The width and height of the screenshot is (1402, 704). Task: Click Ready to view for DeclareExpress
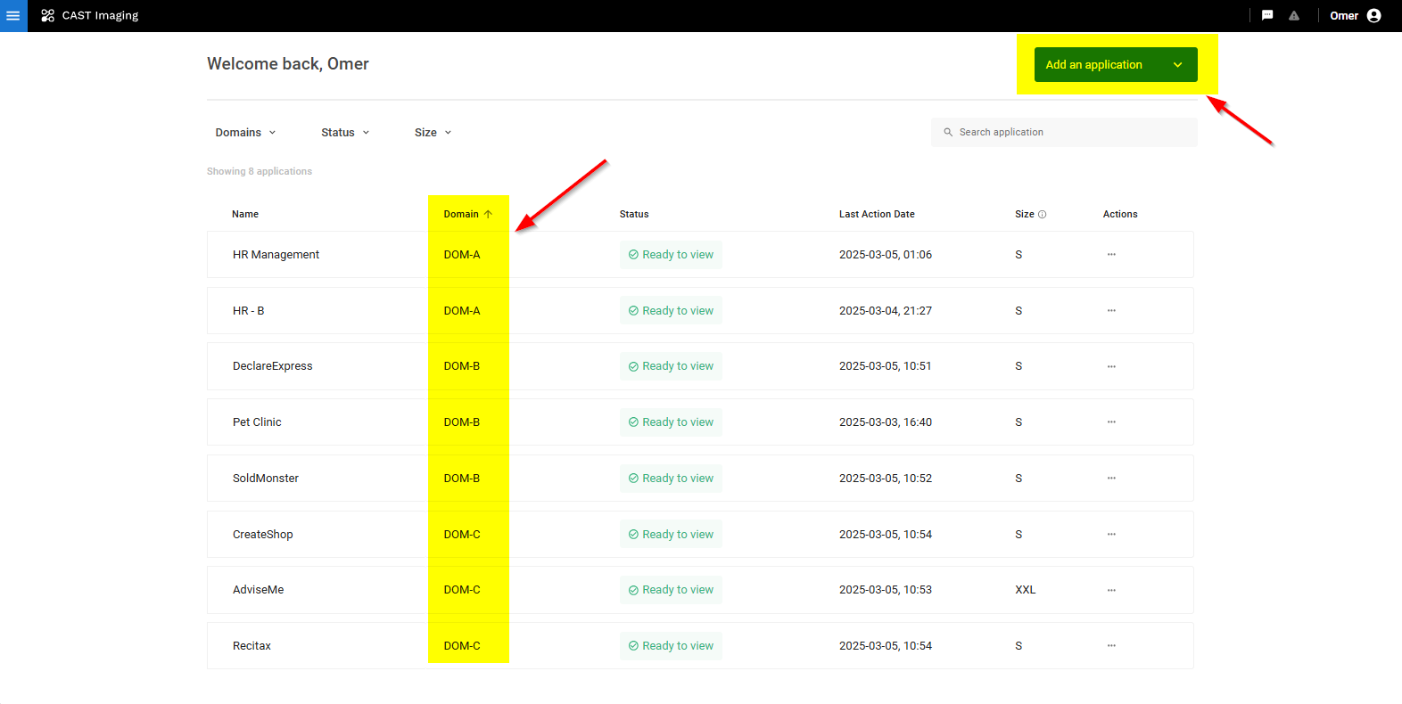click(x=671, y=366)
